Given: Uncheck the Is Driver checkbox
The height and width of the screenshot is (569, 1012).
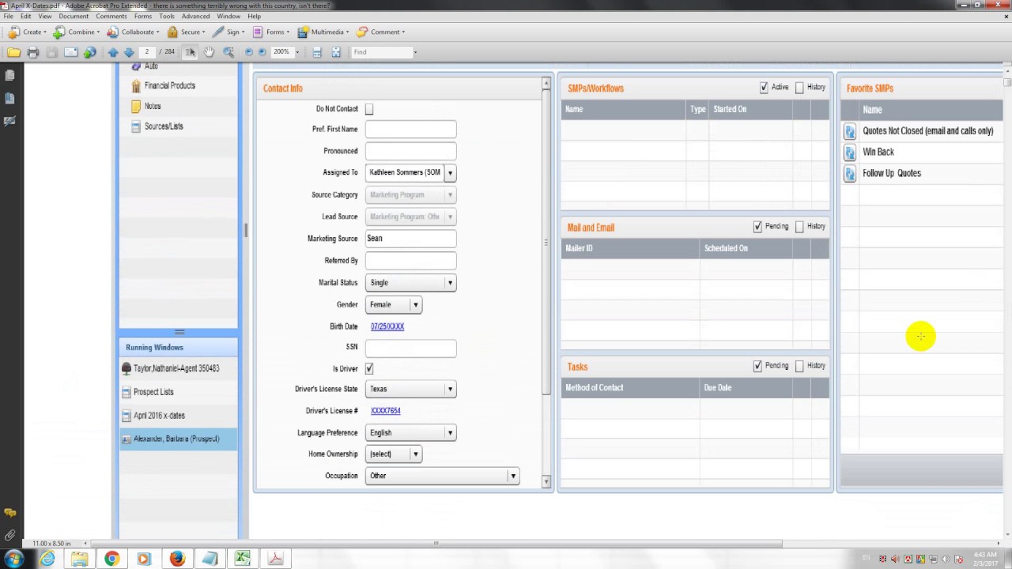Looking at the screenshot, I should [369, 368].
